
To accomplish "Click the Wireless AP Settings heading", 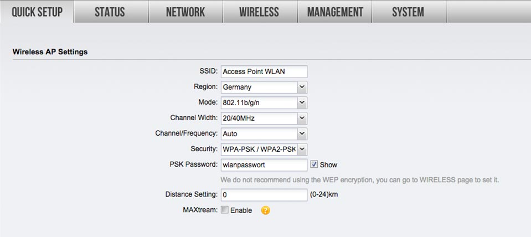I will point(50,52).
